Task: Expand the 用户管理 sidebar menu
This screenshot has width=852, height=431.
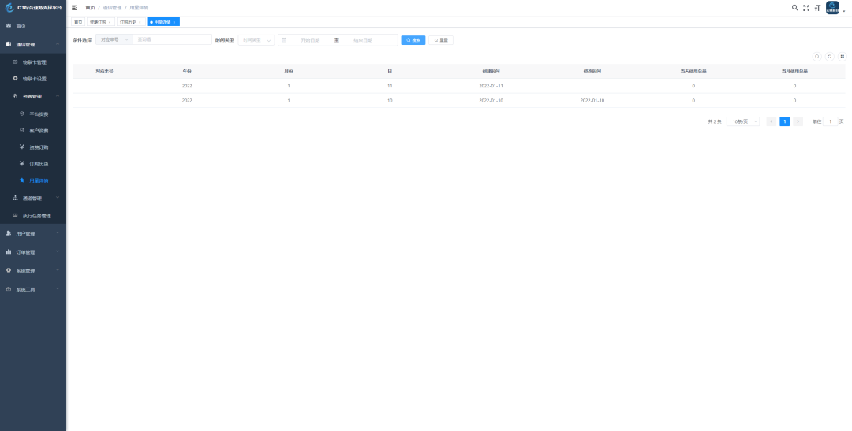Action: pyautogui.click(x=33, y=233)
